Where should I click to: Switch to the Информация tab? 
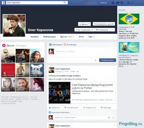point(49,37)
